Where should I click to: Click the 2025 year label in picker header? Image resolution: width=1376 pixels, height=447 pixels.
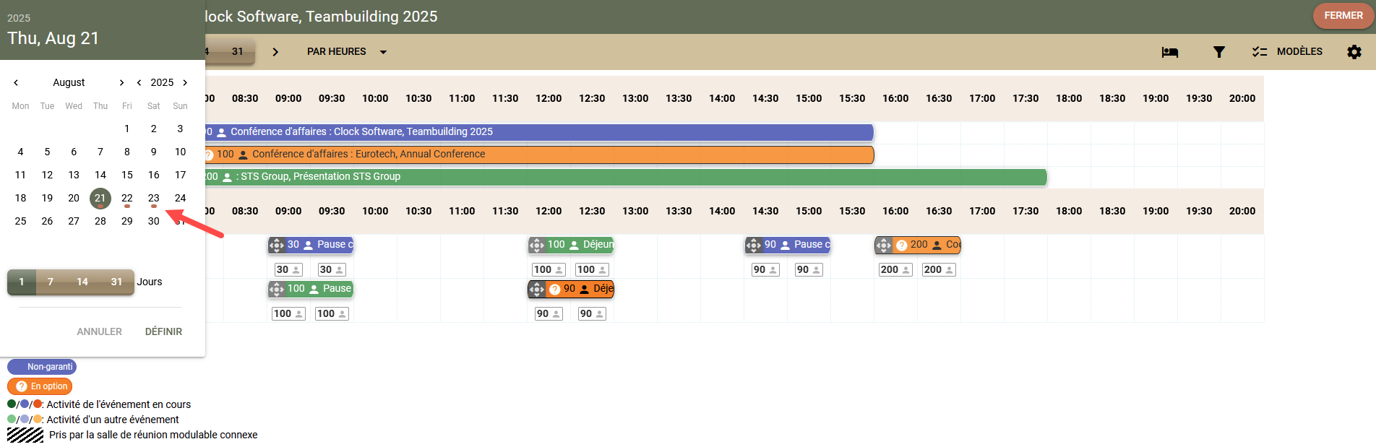[19, 18]
